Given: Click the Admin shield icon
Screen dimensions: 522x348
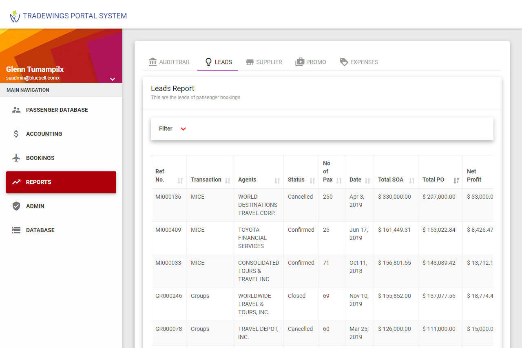Looking at the screenshot, I should coord(16,206).
